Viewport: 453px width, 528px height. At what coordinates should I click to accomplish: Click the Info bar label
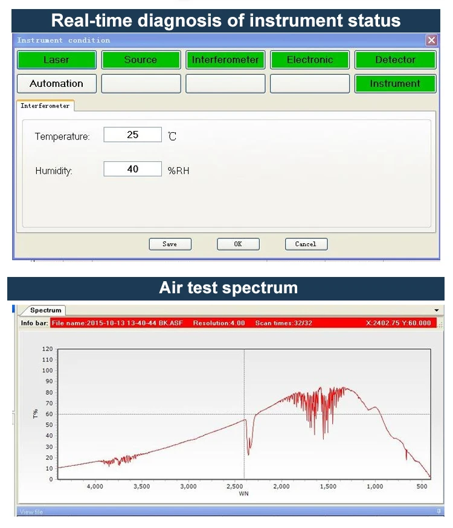pos(34,323)
